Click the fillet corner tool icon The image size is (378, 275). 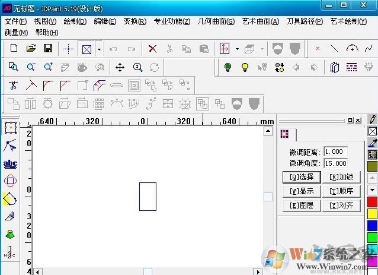(x=48, y=86)
